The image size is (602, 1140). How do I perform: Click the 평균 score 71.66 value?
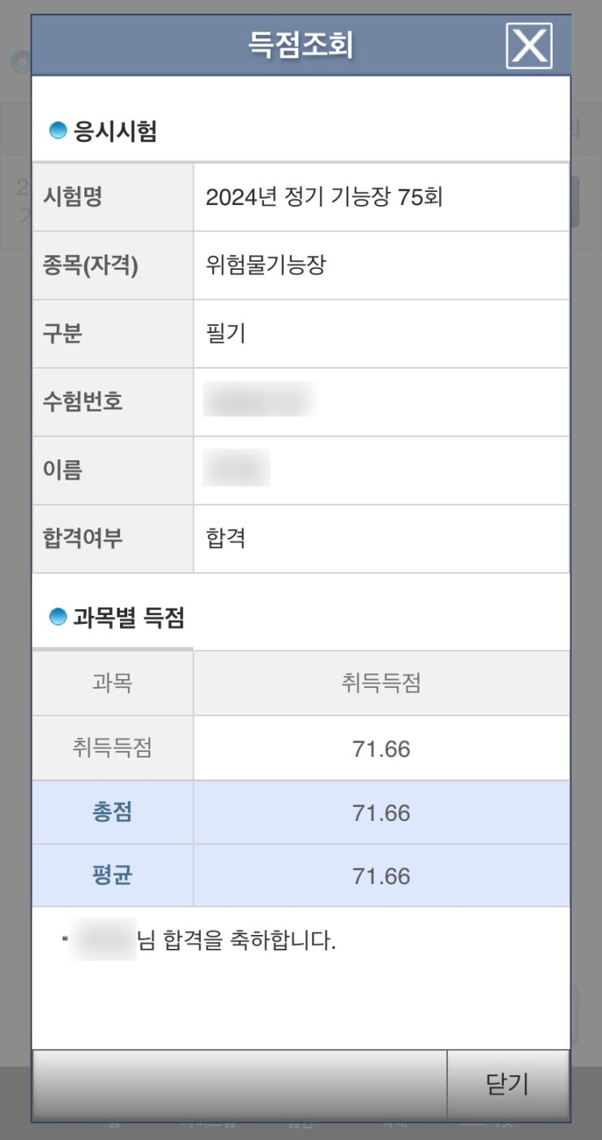(381, 876)
